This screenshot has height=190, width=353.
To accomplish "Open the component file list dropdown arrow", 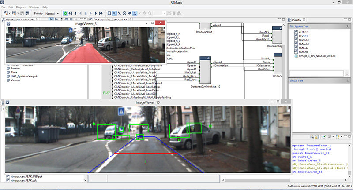I will (85, 180).
